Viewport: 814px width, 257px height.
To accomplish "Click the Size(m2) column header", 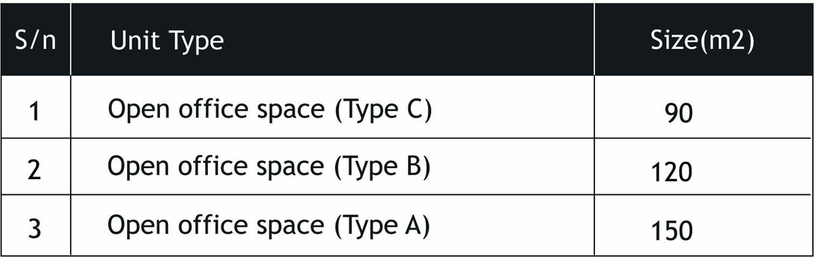I will (x=703, y=41).
